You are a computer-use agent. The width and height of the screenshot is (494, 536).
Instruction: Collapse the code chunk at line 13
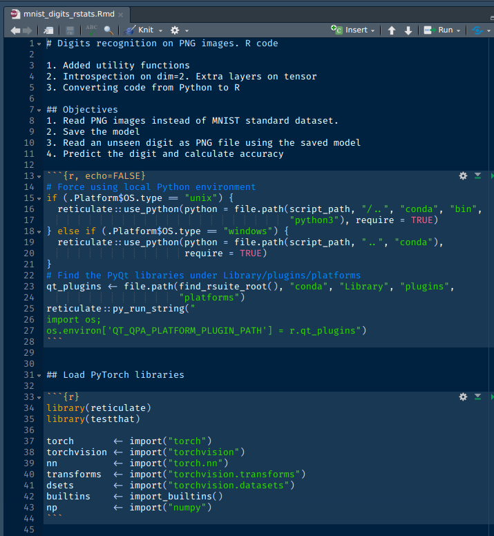point(39,176)
